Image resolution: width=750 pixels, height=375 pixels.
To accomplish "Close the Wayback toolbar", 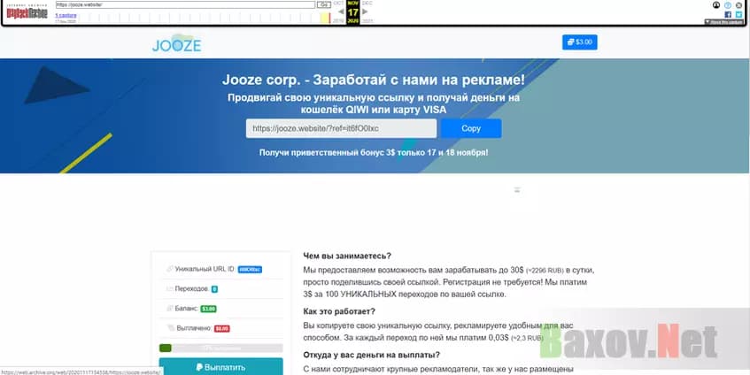I will pyautogui.click(x=739, y=5).
